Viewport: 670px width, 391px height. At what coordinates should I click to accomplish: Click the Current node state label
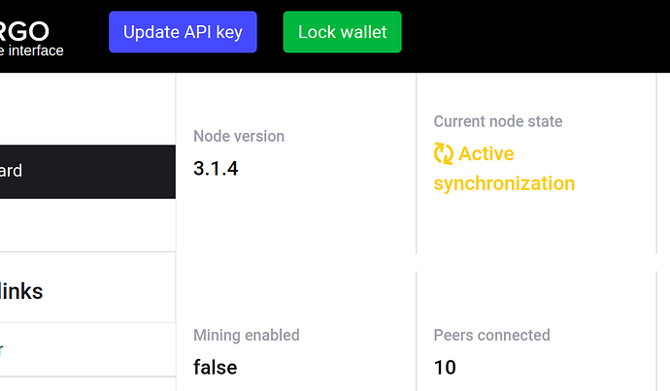[498, 121]
